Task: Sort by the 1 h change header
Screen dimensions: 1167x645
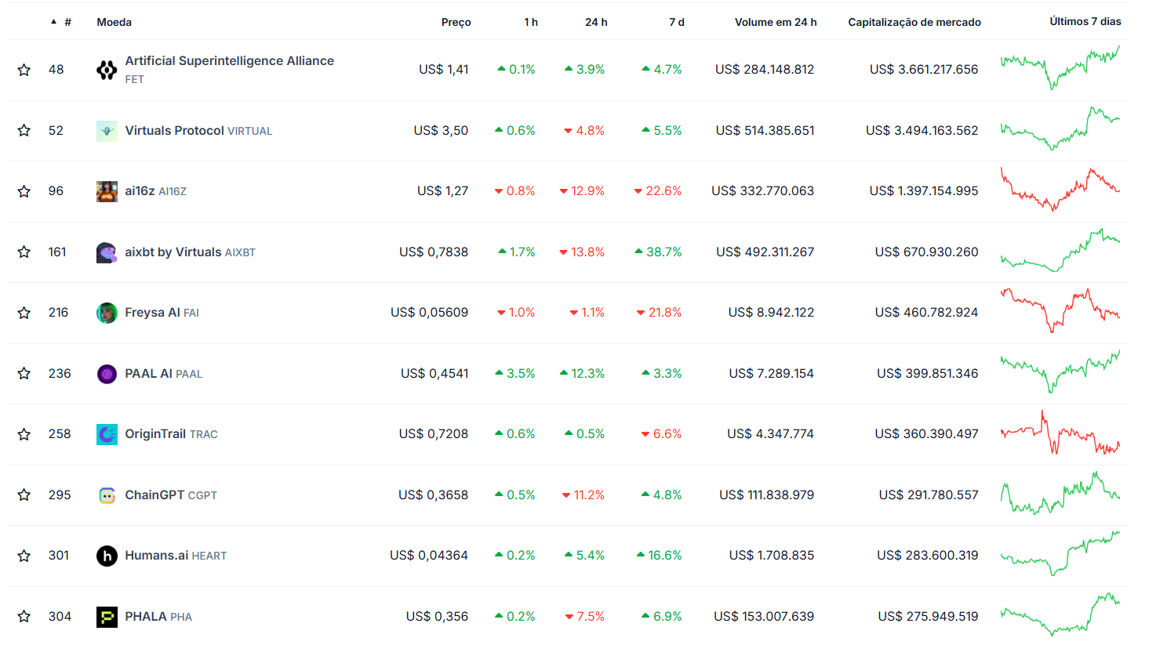Action: pyautogui.click(x=531, y=22)
